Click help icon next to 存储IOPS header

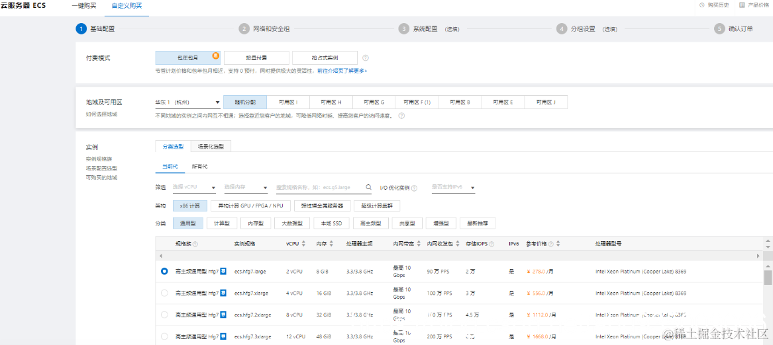click(492, 244)
